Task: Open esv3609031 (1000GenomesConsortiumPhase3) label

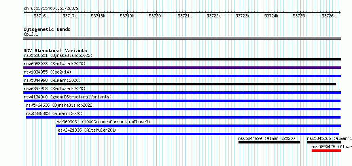Action: pyautogui.click(x=103, y=122)
